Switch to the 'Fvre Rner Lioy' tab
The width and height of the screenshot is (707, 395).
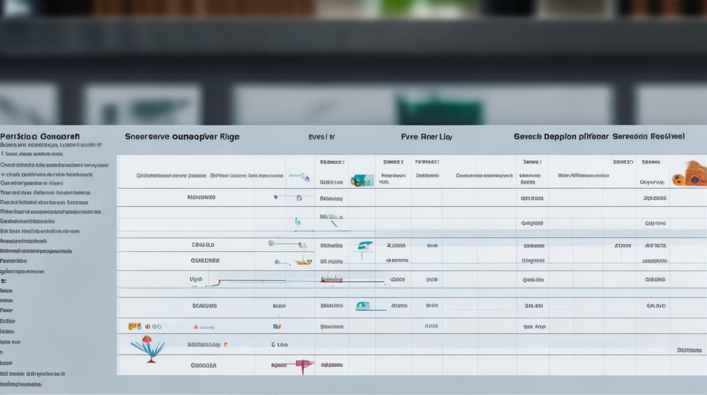[426, 137]
